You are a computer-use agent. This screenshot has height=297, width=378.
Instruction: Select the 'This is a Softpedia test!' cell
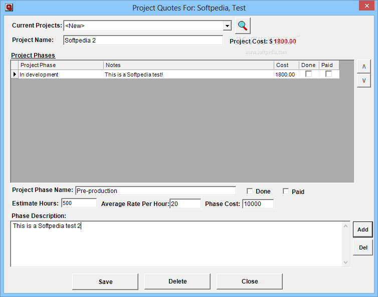pyautogui.click(x=189, y=74)
